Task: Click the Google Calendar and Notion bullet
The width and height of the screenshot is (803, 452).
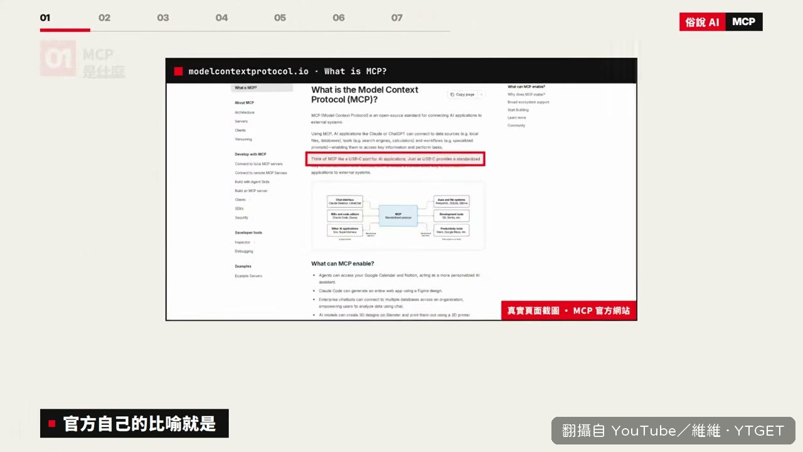Action: pyautogui.click(x=399, y=279)
